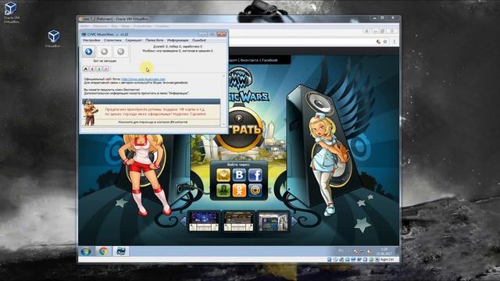Click the guest Windows Start button

[85, 251]
